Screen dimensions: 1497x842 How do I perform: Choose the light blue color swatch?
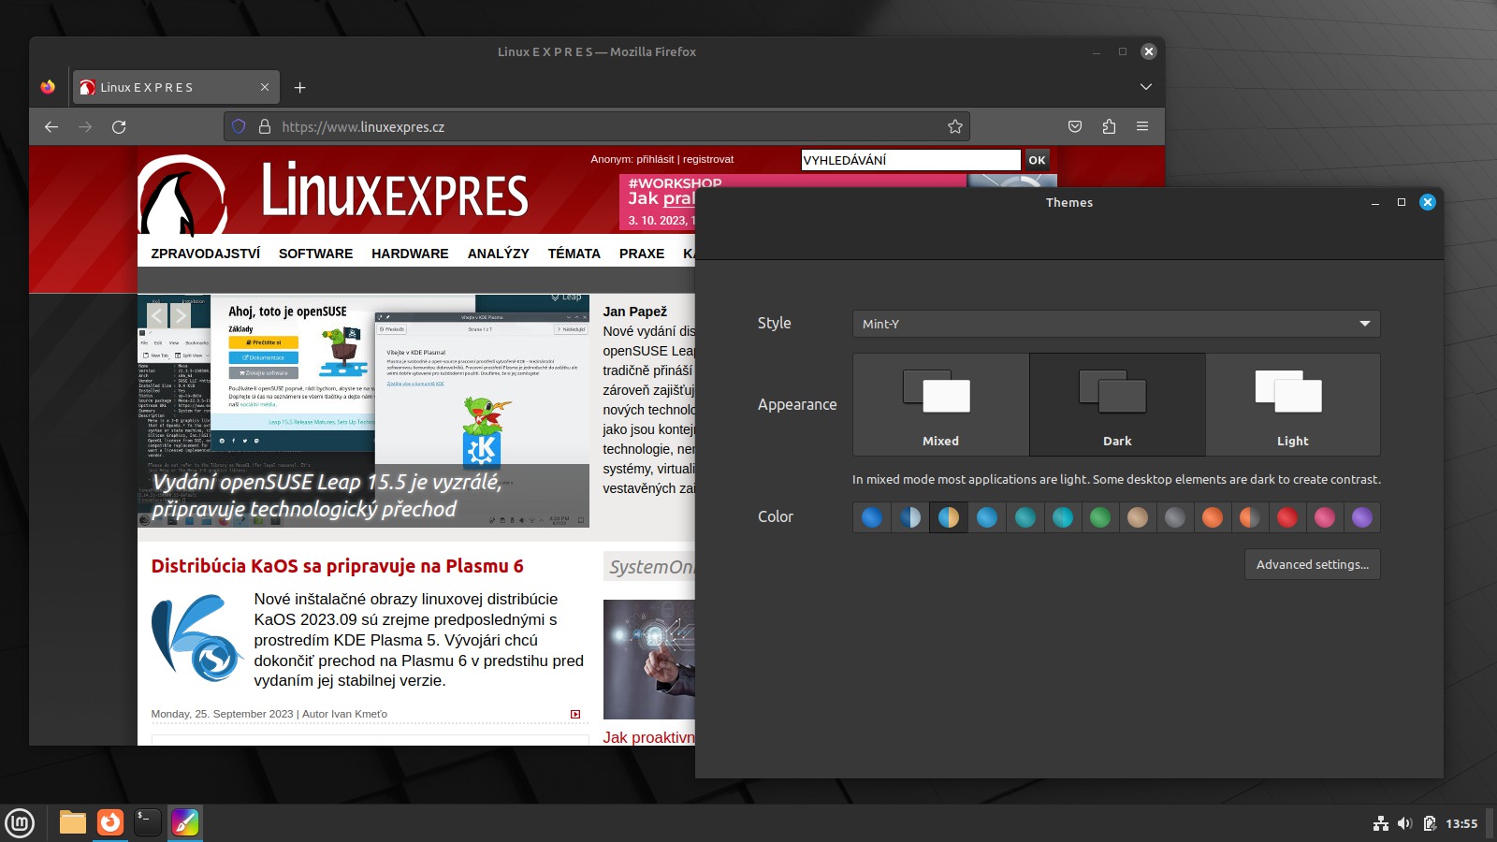987,517
